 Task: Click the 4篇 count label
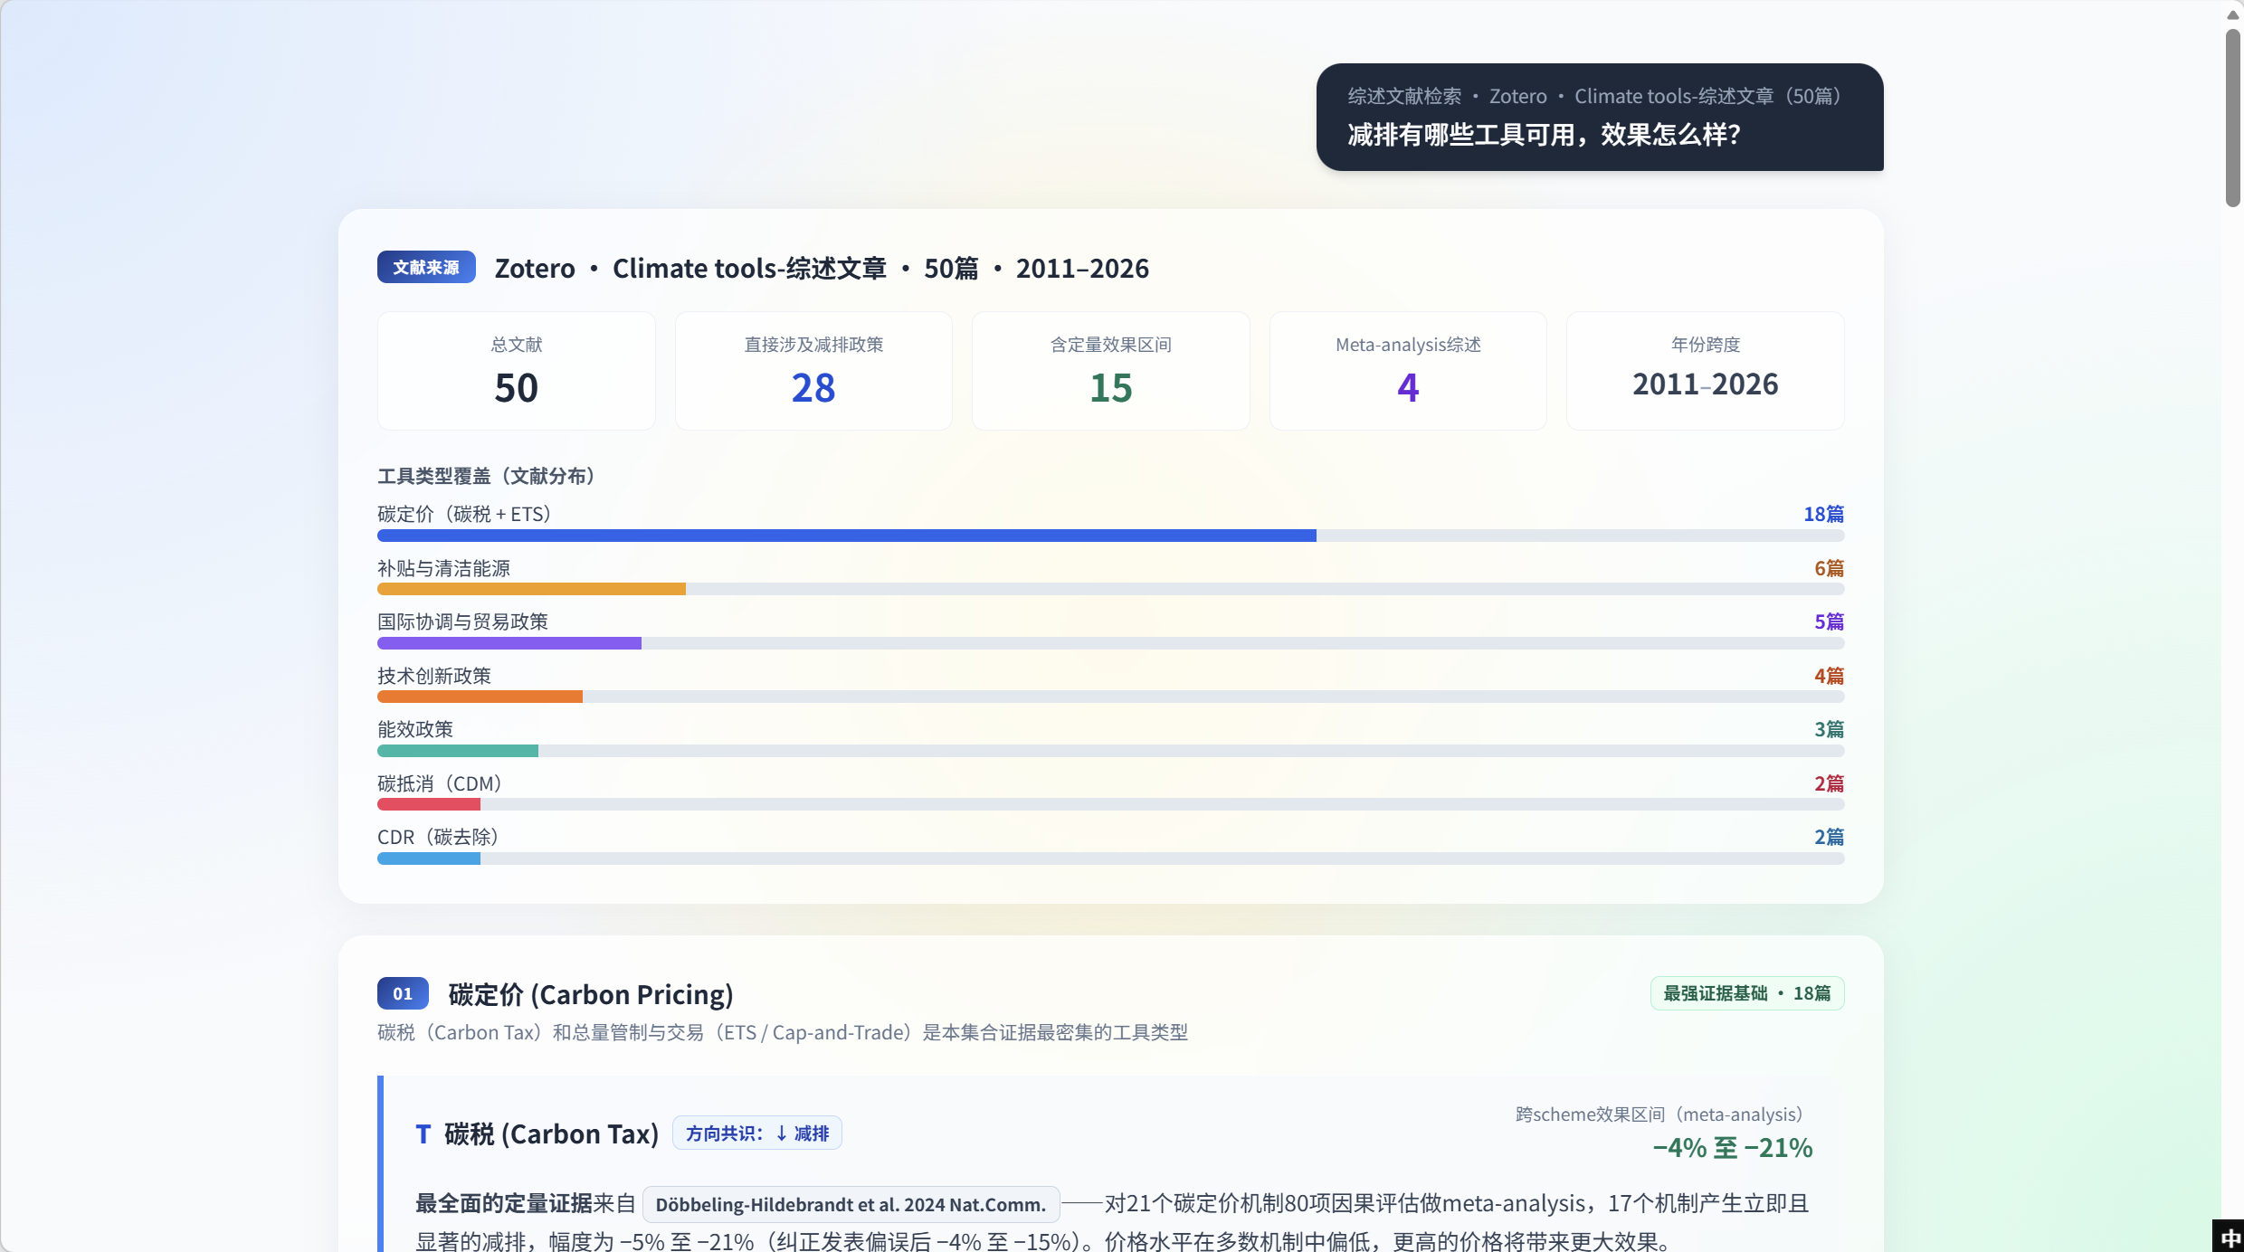coord(1829,676)
